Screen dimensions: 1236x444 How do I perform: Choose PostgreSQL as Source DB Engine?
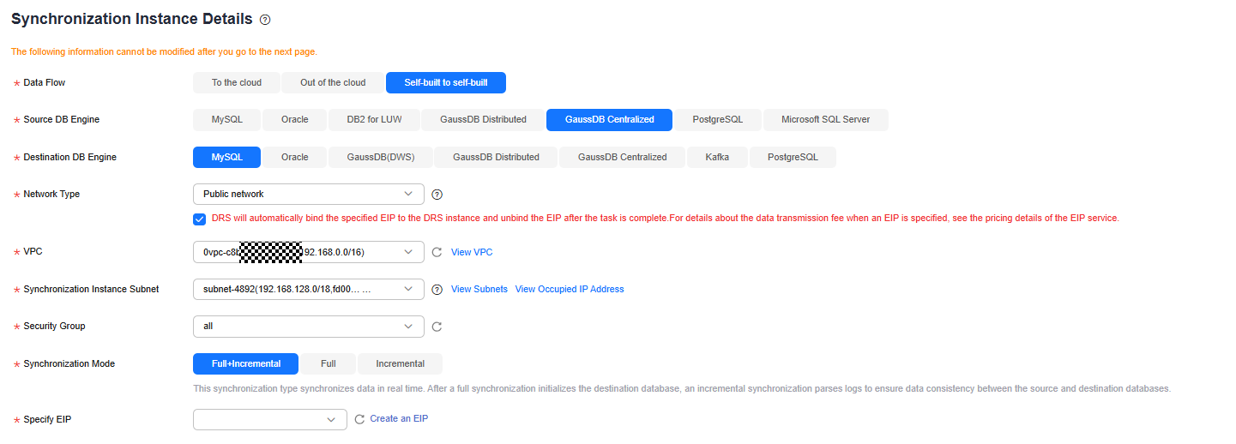(718, 120)
